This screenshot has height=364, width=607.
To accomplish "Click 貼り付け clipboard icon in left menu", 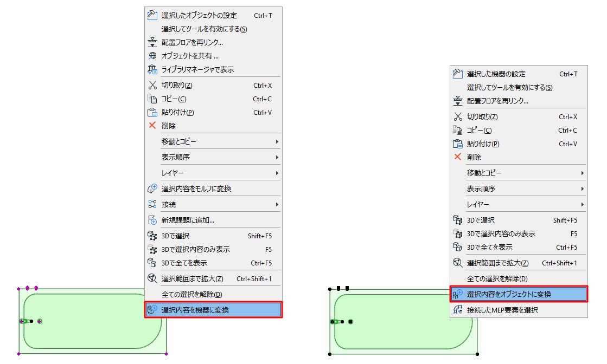I will click(152, 113).
